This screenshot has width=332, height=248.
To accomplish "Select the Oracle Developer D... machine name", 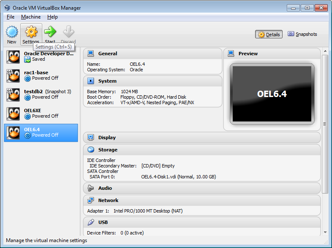I will click(x=49, y=54).
